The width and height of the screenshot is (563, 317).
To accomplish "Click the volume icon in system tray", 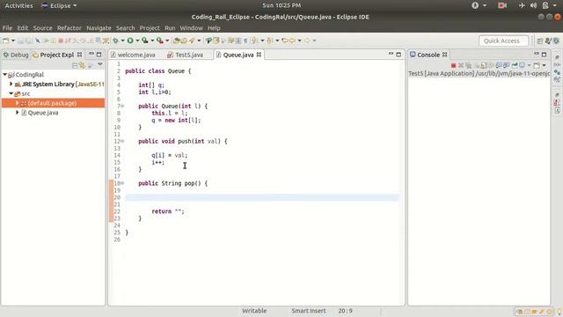I will point(533,5).
